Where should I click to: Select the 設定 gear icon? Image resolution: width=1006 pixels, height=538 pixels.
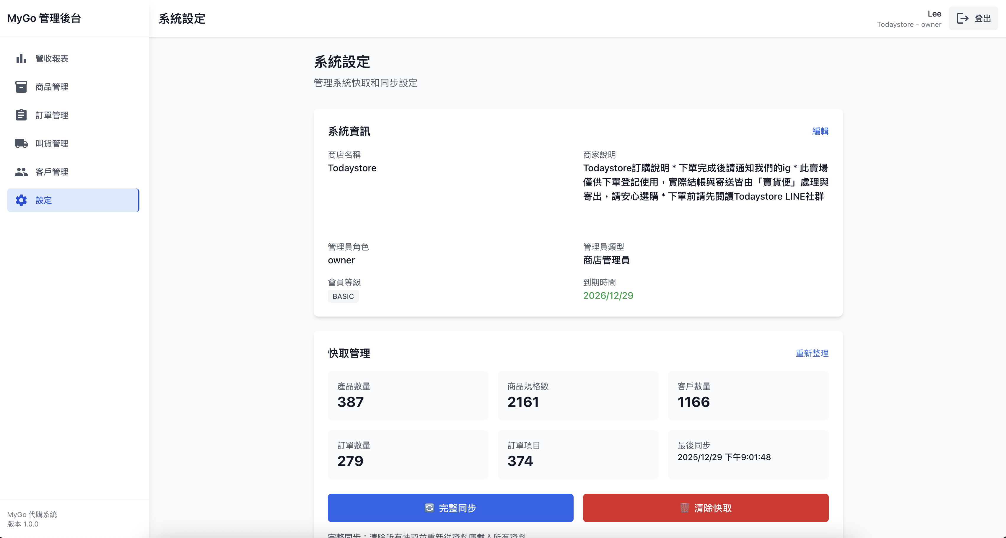[21, 200]
